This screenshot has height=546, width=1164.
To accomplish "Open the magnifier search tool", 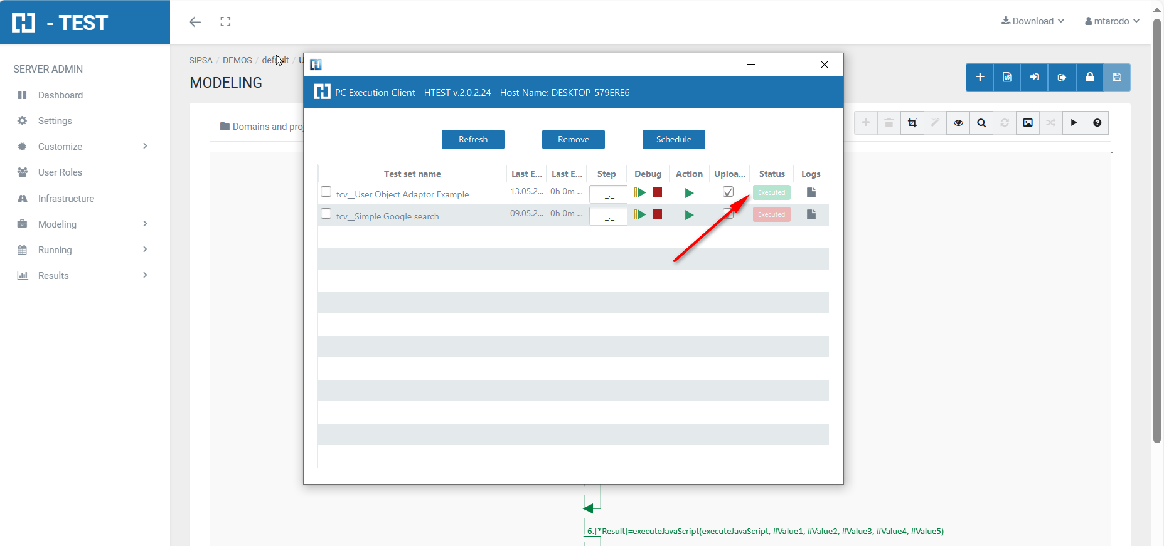I will click(x=981, y=123).
